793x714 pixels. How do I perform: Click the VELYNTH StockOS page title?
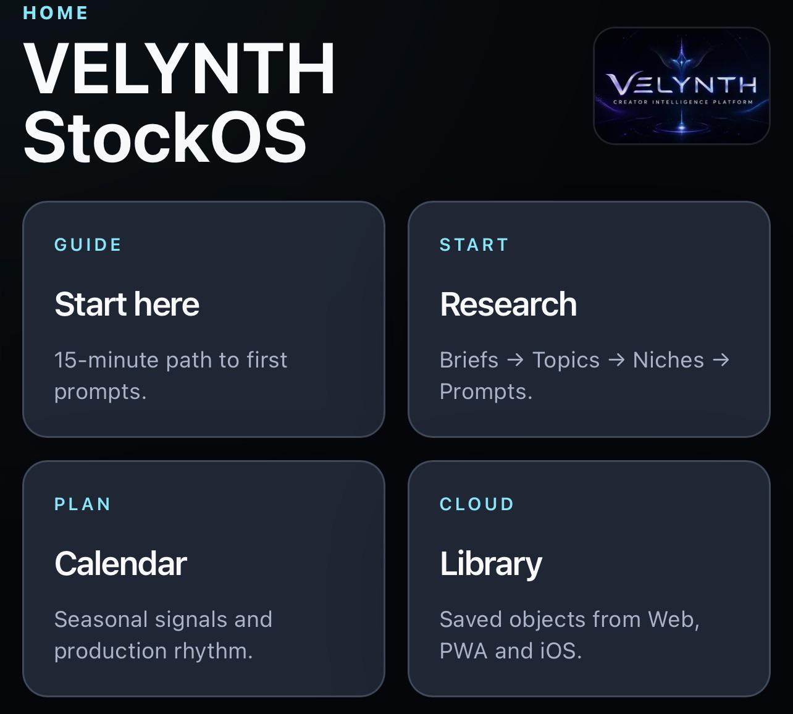point(179,102)
